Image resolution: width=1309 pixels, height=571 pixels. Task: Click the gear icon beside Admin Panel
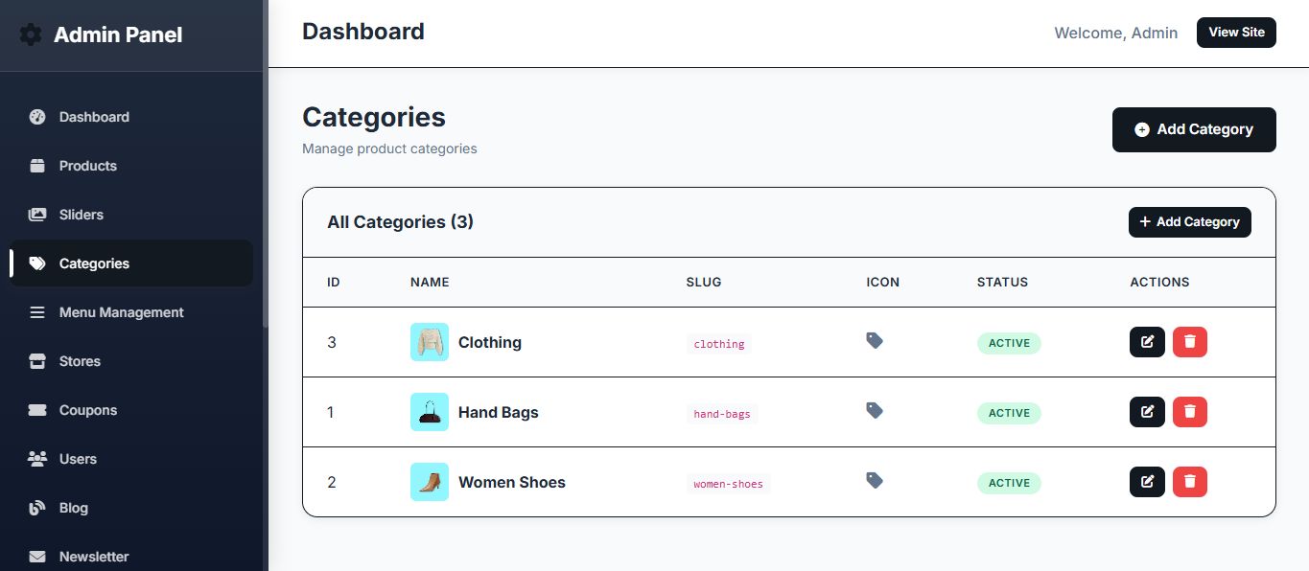31,35
